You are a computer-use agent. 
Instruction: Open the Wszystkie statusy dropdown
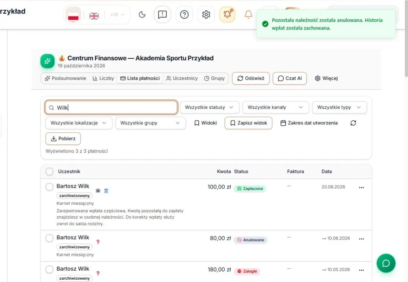pos(209,107)
